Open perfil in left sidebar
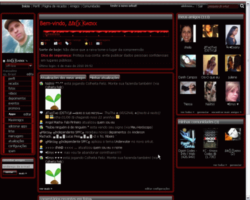This screenshot has width=250, height=200. point(11,78)
